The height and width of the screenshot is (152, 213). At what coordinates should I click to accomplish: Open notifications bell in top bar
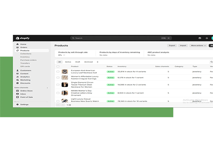[x=207, y=38]
